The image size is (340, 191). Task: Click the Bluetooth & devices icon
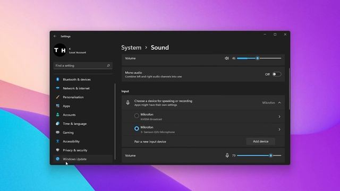pos(58,79)
